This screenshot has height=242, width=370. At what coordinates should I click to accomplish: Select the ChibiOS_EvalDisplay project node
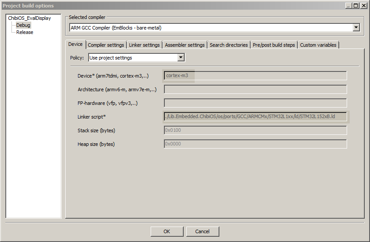[x=29, y=18]
